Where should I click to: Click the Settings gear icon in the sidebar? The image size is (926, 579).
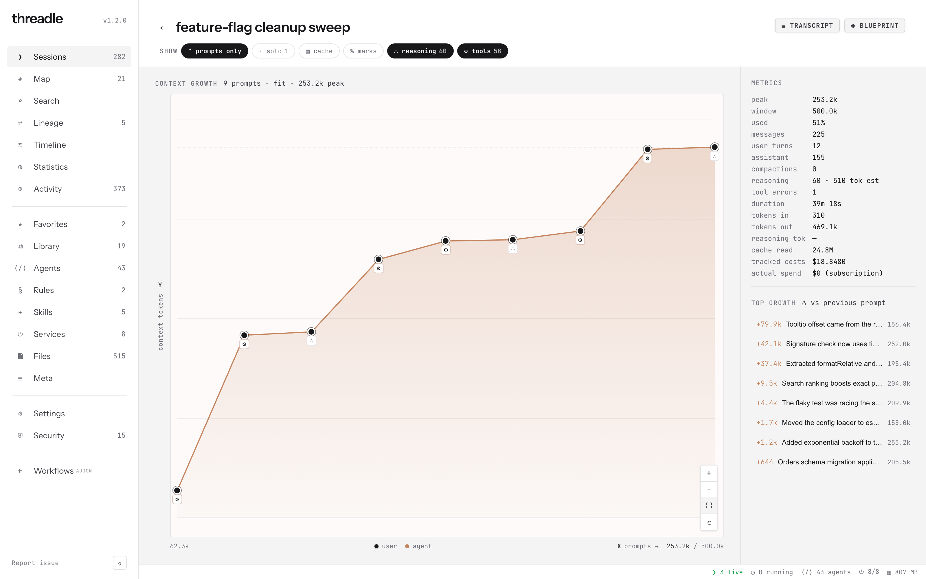point(20,414)
